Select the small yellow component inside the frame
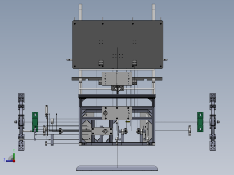The height and width of the screenshot is (175, 234). (x=128, y=122)
